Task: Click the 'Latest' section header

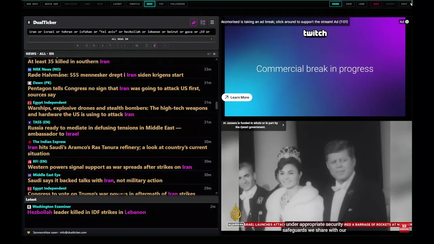Action: tap(31, 199)
